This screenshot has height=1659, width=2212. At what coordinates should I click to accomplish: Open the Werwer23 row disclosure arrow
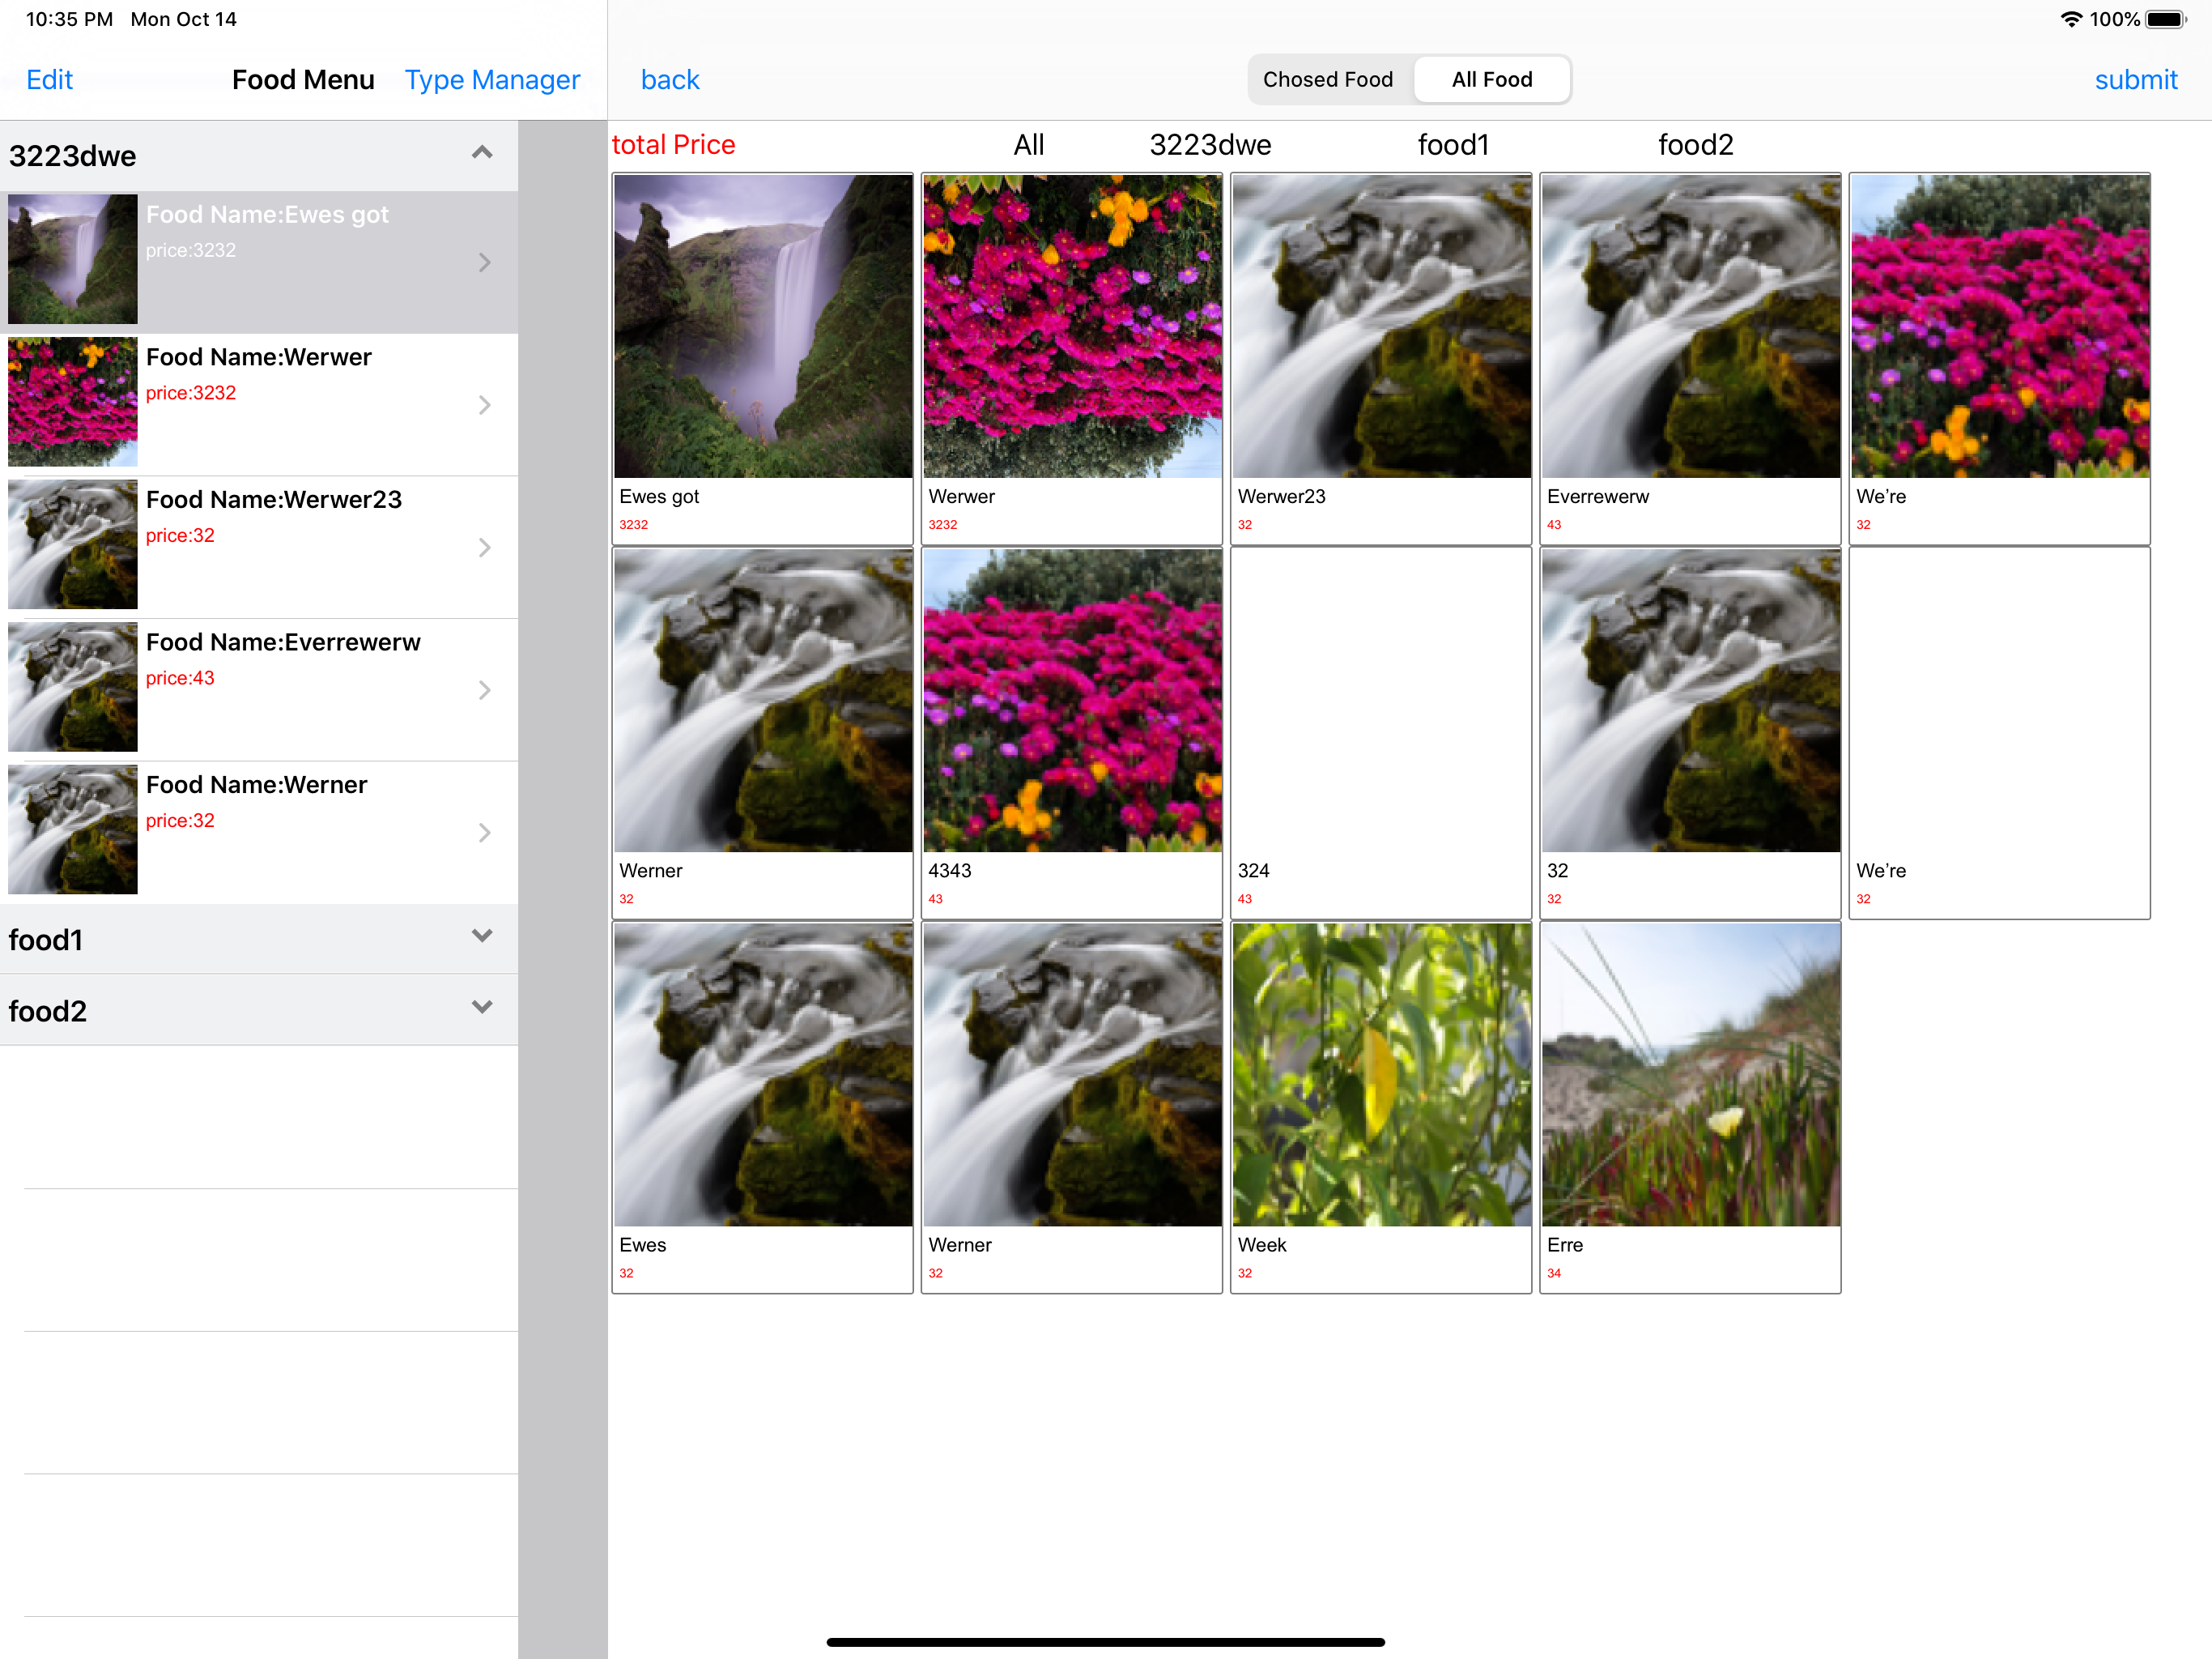click(x=485, y=548)
